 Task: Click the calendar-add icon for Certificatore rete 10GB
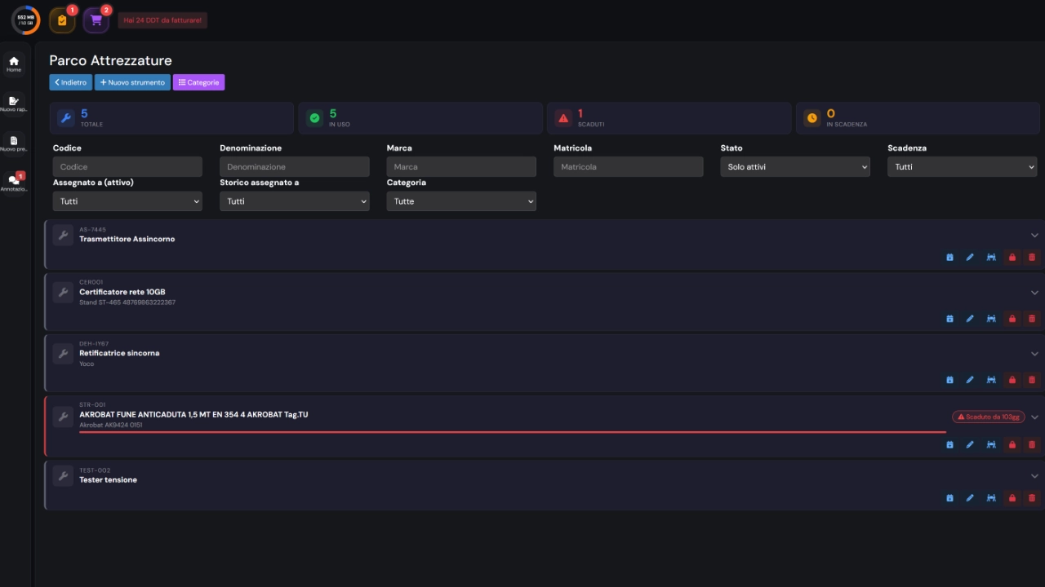click(x=949, y=319)
